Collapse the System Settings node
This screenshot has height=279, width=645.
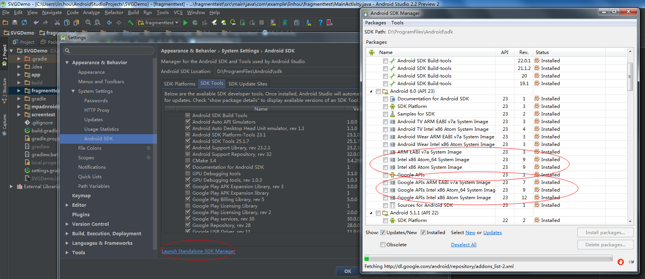(73, 91)
